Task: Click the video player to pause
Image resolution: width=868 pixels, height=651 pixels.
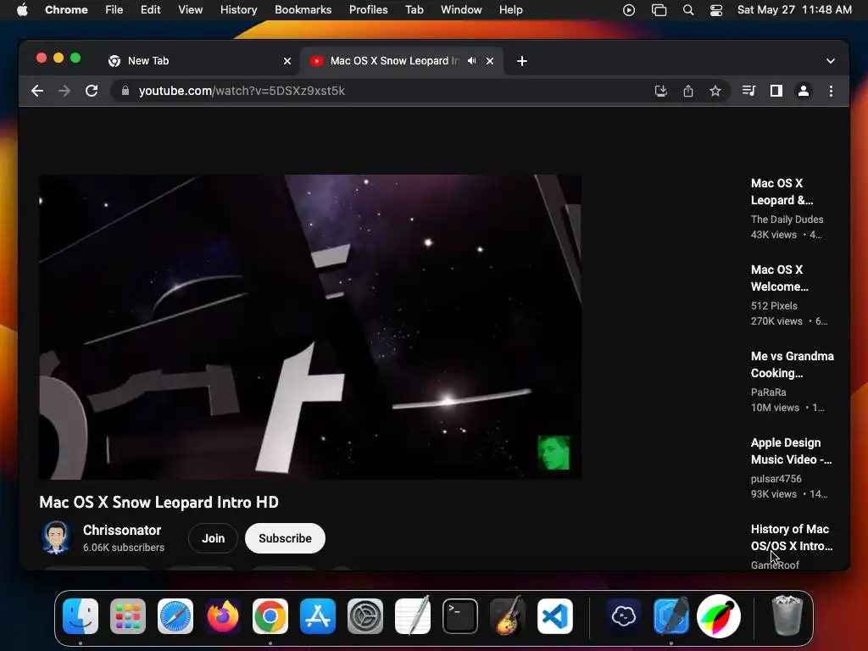Action: [x=310, y=326]
